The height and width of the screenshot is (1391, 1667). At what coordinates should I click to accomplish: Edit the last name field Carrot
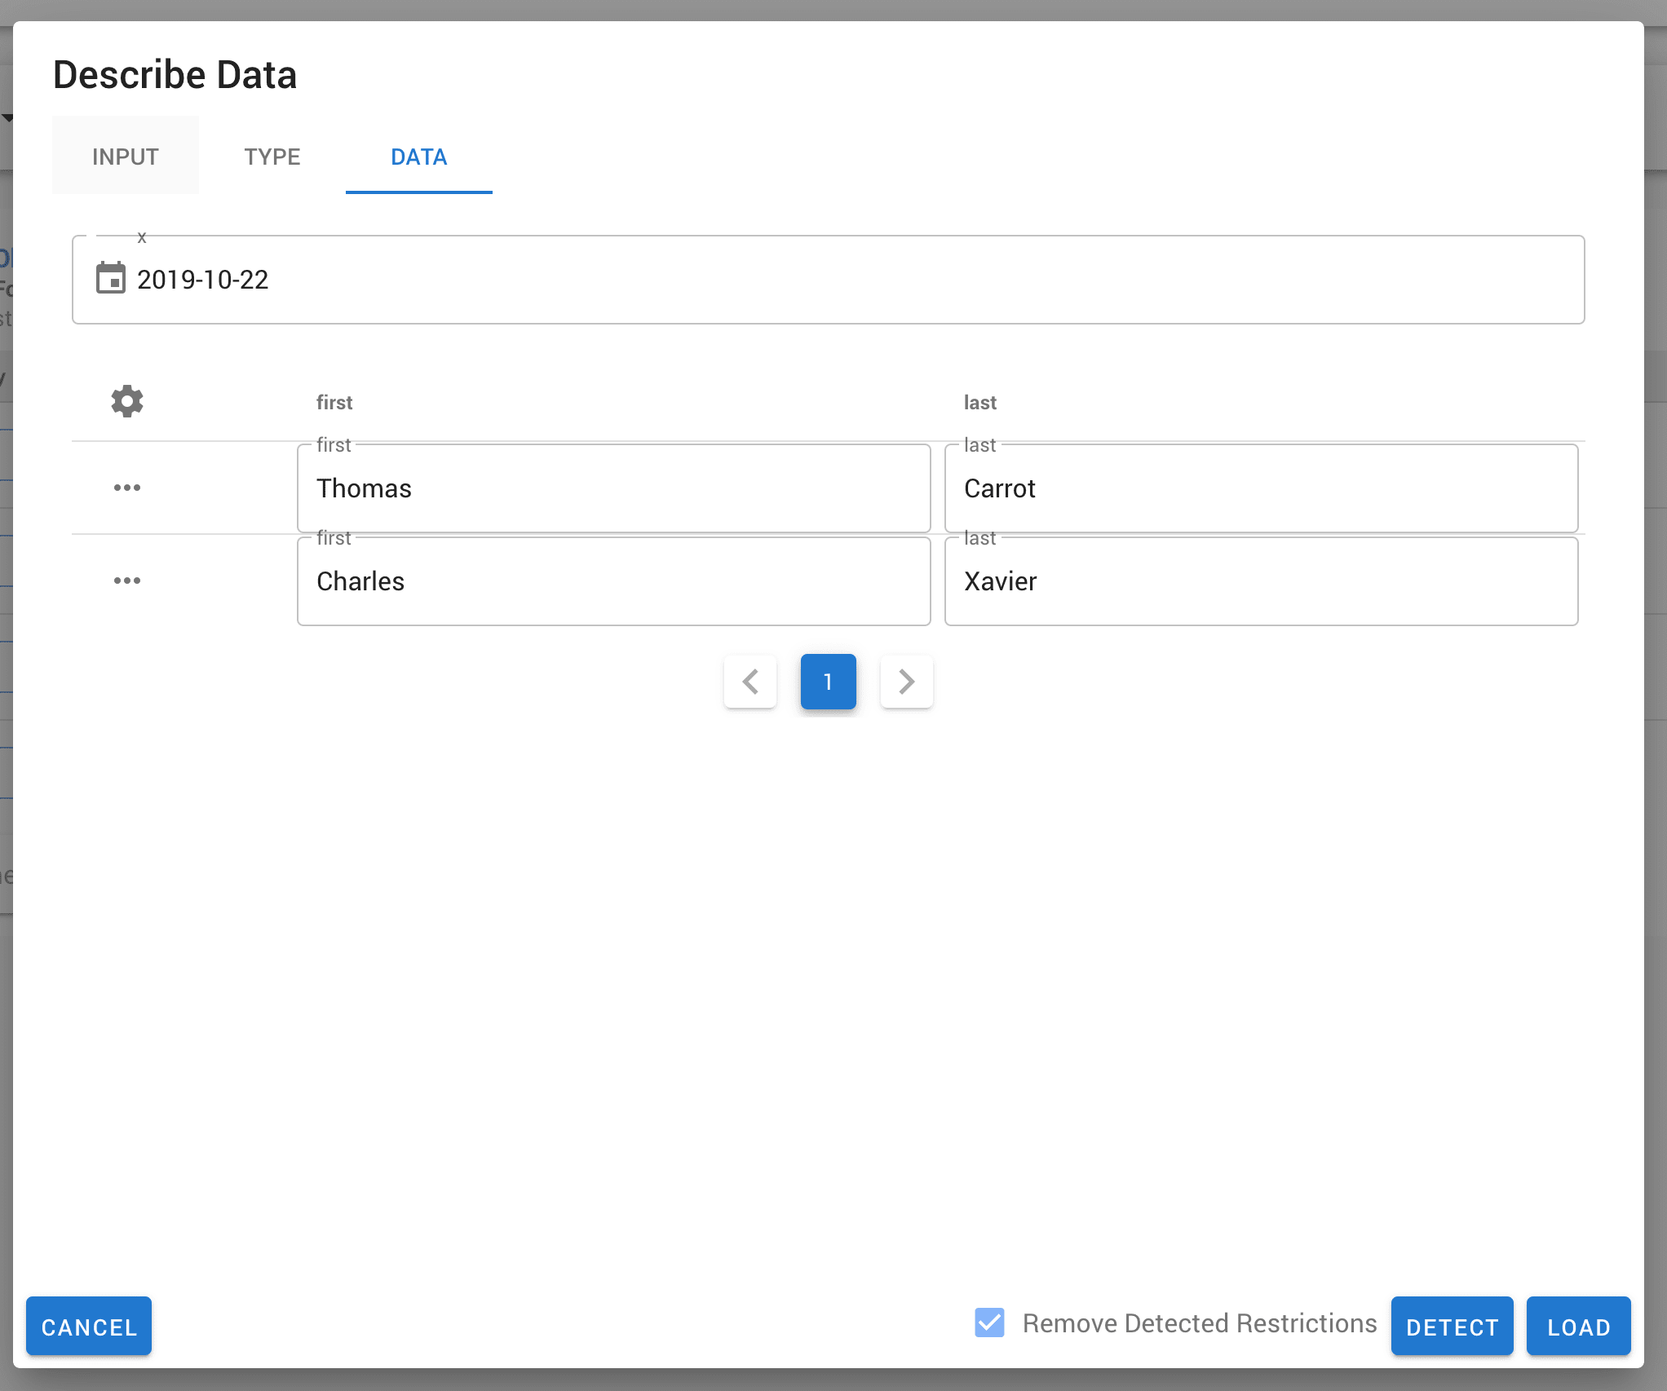click(x=1261, y=488)
